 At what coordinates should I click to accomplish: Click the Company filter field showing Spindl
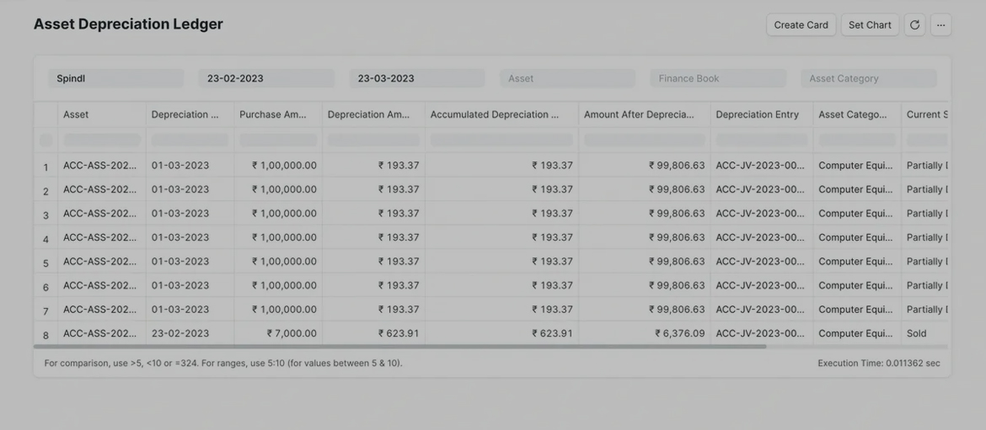115,78
